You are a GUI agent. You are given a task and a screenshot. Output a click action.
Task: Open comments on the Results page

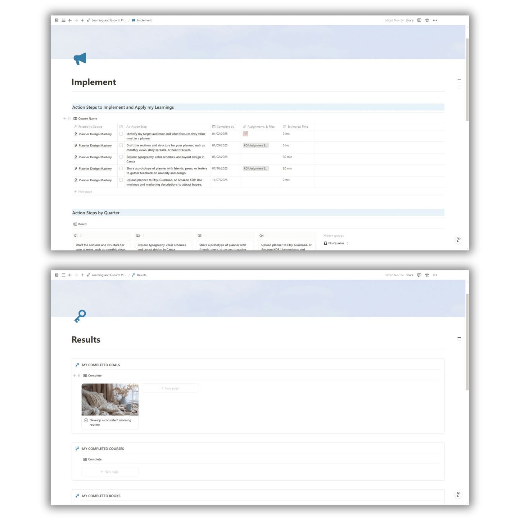(x=419, y=275)
